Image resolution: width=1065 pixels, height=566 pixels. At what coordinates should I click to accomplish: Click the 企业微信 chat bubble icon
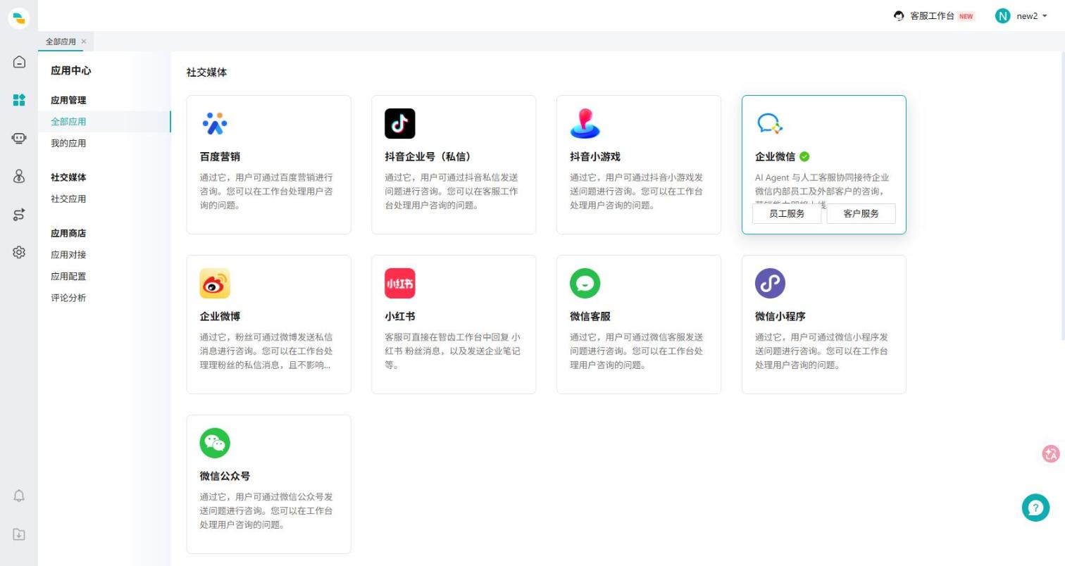pyautogui.click(x=770, y=124)
